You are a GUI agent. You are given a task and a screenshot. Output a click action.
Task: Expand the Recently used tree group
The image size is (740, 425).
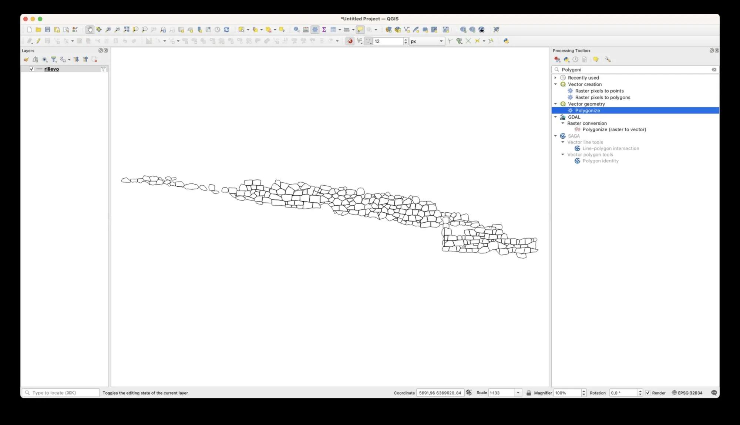(x=555, y=78)
